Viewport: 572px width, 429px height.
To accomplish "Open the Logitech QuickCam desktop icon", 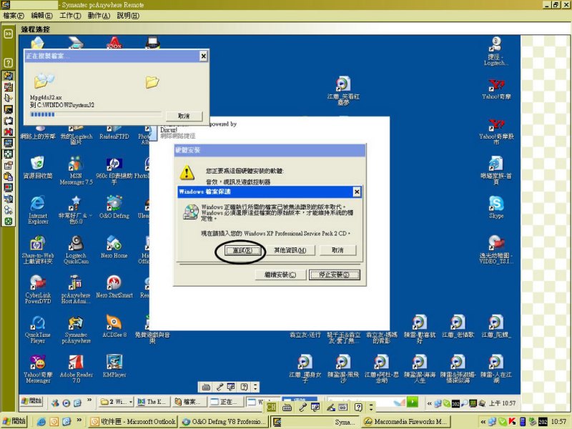I will click(x=76, y=250).
